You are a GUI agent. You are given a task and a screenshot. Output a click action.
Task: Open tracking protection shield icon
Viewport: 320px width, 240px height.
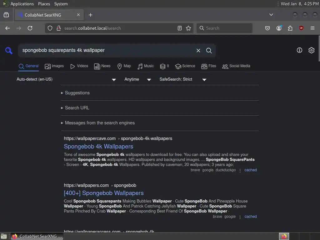[50, 28]
